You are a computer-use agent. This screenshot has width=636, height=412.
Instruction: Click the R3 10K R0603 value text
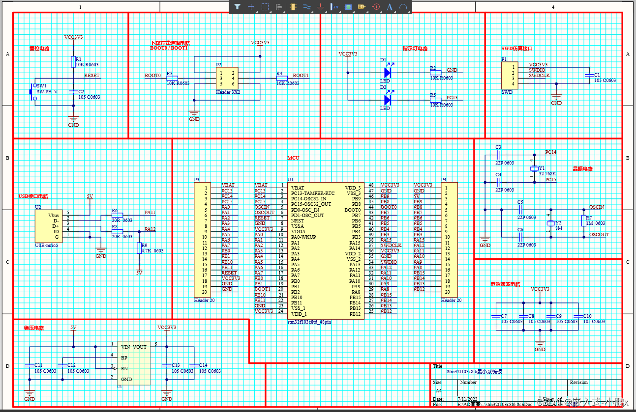point(178,83)
